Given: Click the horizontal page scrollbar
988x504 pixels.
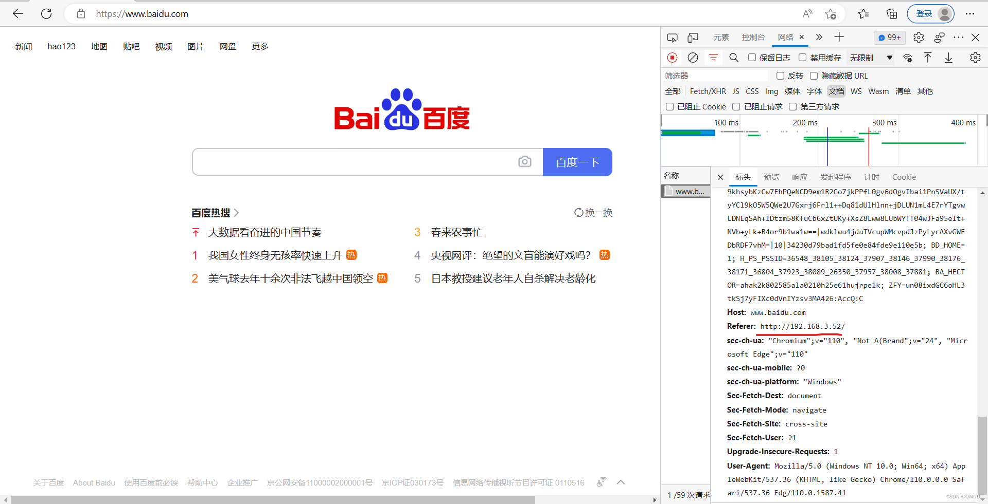Looking at the screenshot, I should (x=273, y=499).
